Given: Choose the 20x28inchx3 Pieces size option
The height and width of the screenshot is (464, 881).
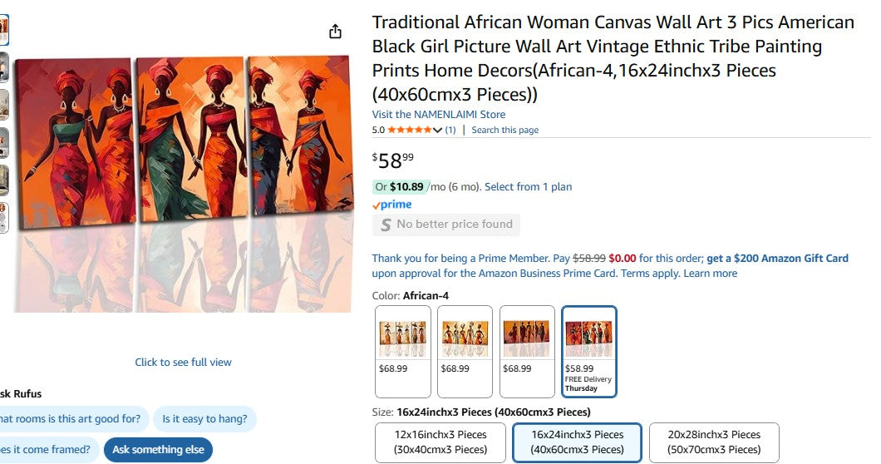Looking at the screenshot, I should point(714,442).
